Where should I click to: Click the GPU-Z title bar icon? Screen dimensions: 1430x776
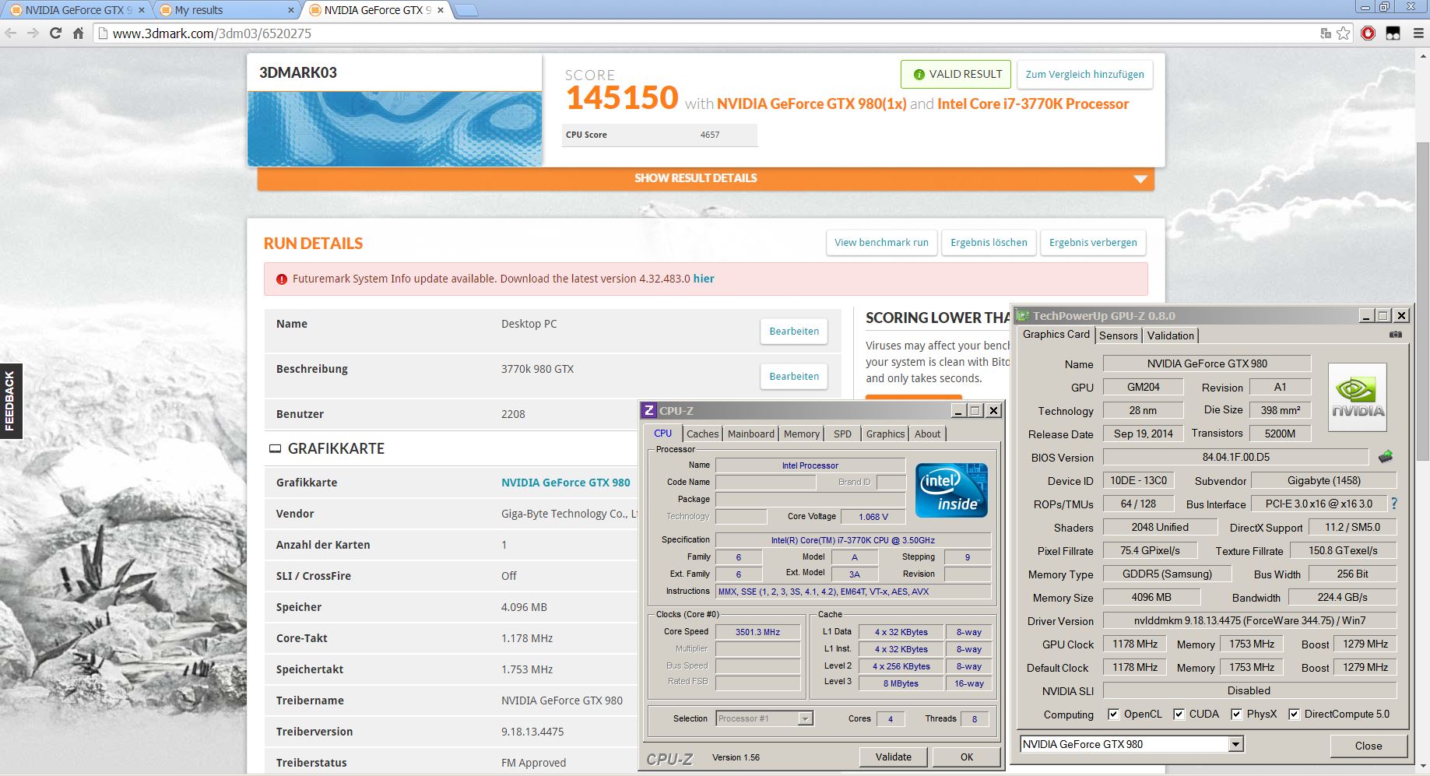click(x=1023, y=315)
